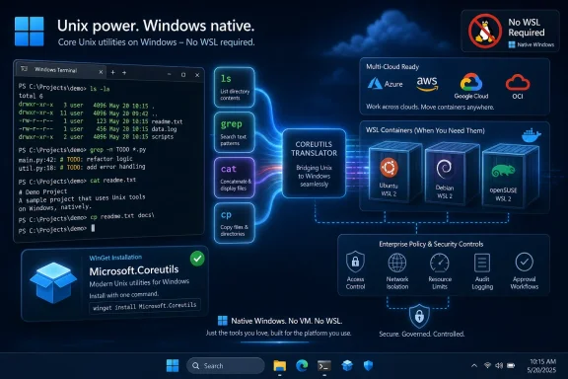
Task: Click the Microsoft.Coreutils title
Action: [x=134, y=270]
